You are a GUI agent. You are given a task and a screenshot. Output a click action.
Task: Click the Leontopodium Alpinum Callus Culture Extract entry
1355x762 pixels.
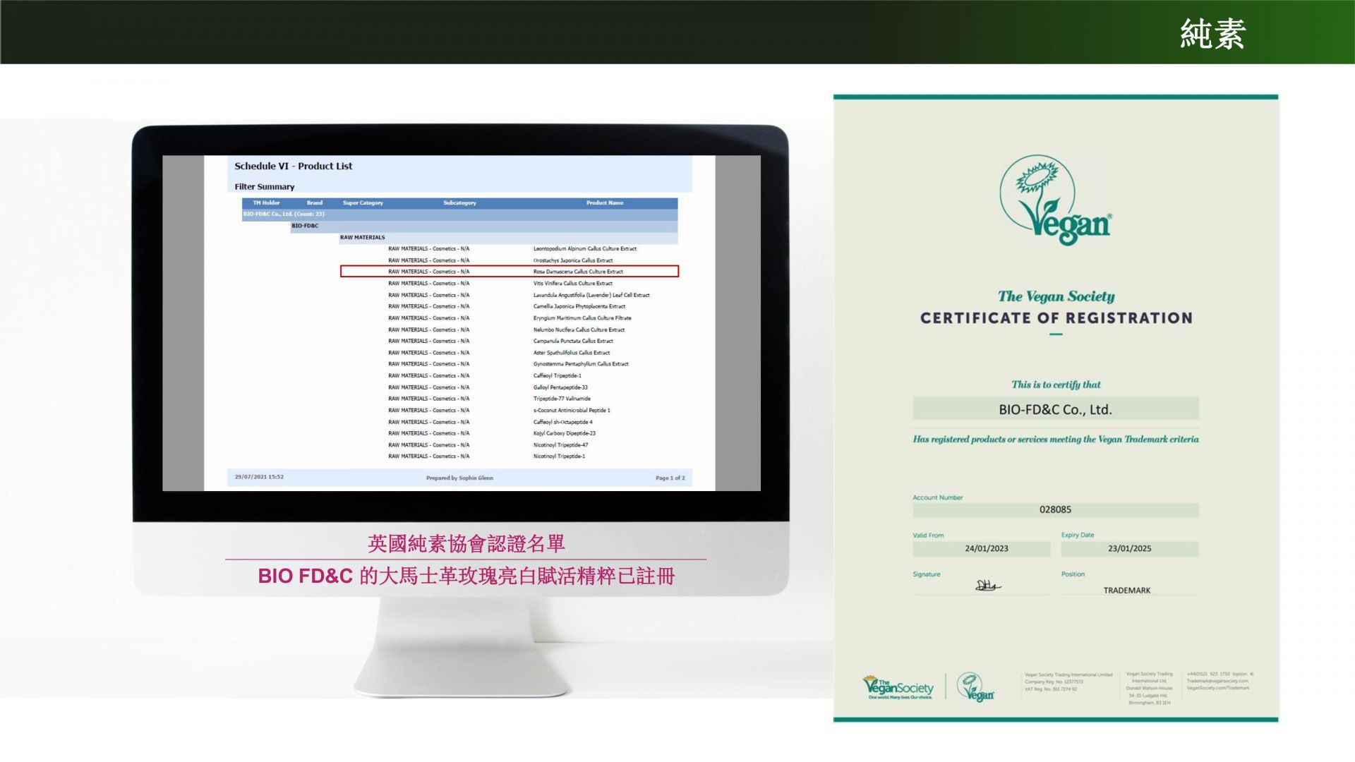[584, 249]
